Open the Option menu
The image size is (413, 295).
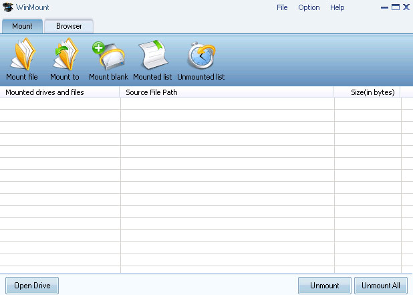pyautogui.click(x=309, y=7)
